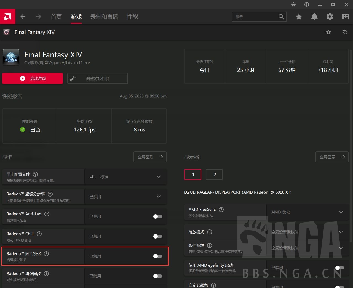Click LG ULTRAGEAR display name text
Image resolution: width=353 pixels, height=288 pixels.
tap(238, 192)
